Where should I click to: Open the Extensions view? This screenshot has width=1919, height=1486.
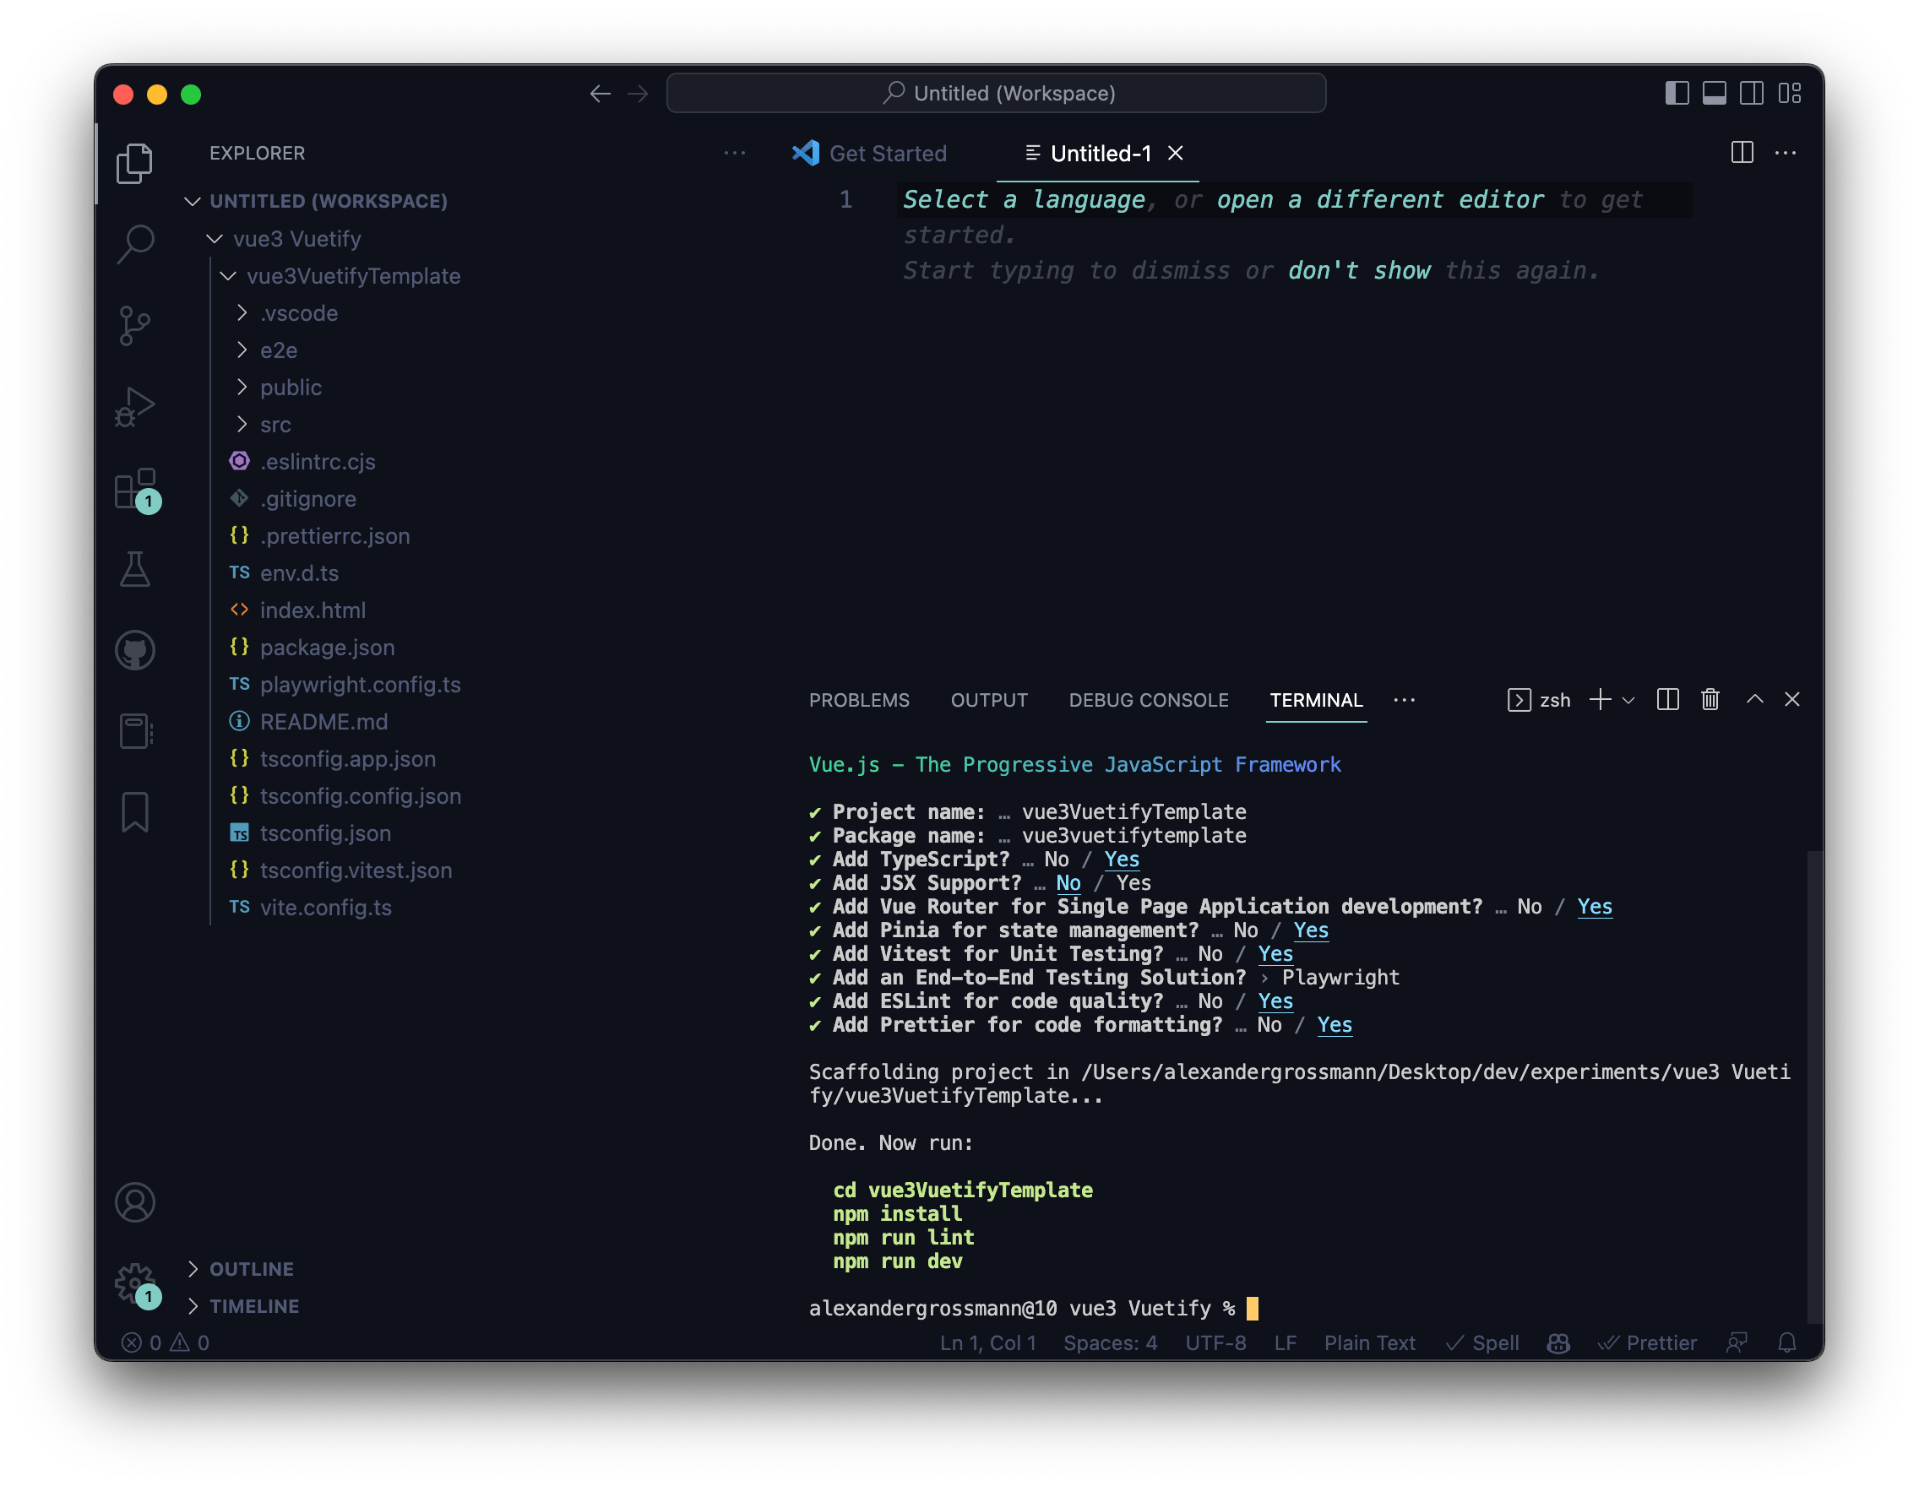[x=135, y=489]
